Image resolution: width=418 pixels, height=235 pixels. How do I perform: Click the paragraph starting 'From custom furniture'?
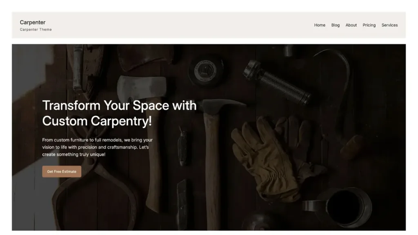[97, 147]
